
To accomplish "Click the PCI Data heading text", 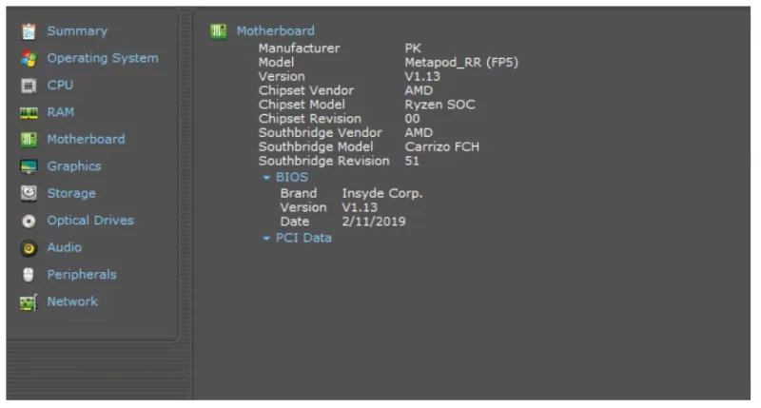I will point(303,238).
